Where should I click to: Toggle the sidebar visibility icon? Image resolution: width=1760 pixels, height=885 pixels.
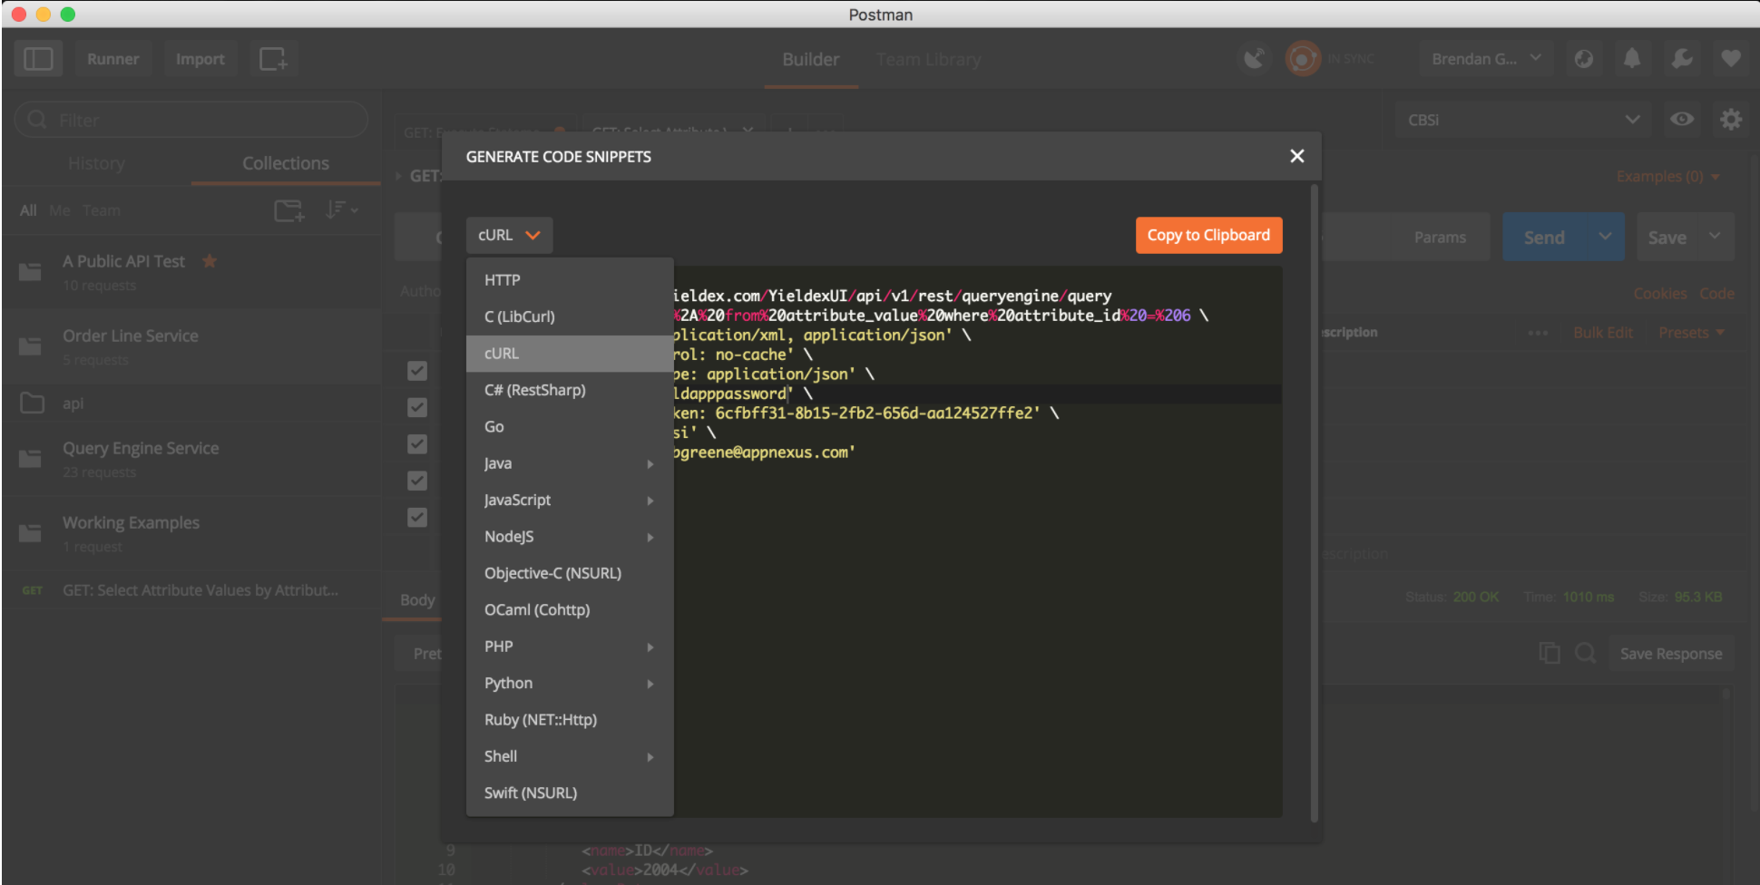tap(37, 58)
